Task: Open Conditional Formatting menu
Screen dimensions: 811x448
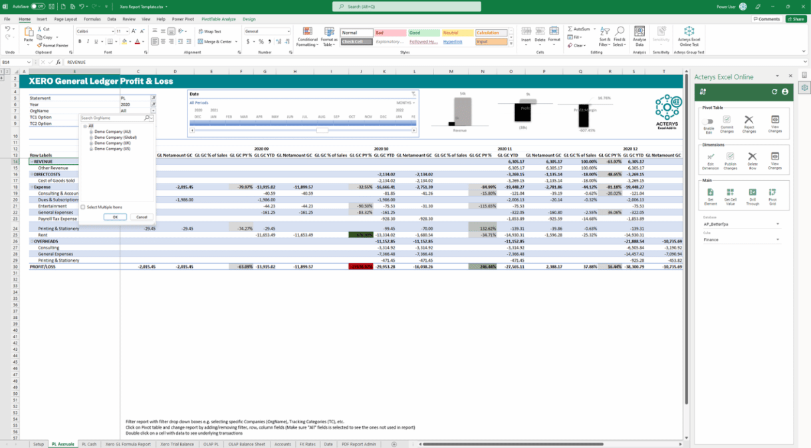Action: click(307, 37)
